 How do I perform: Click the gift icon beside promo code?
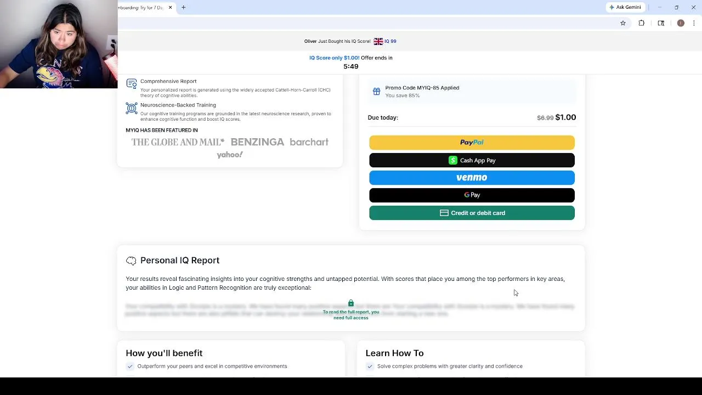[x=376, y=92]
